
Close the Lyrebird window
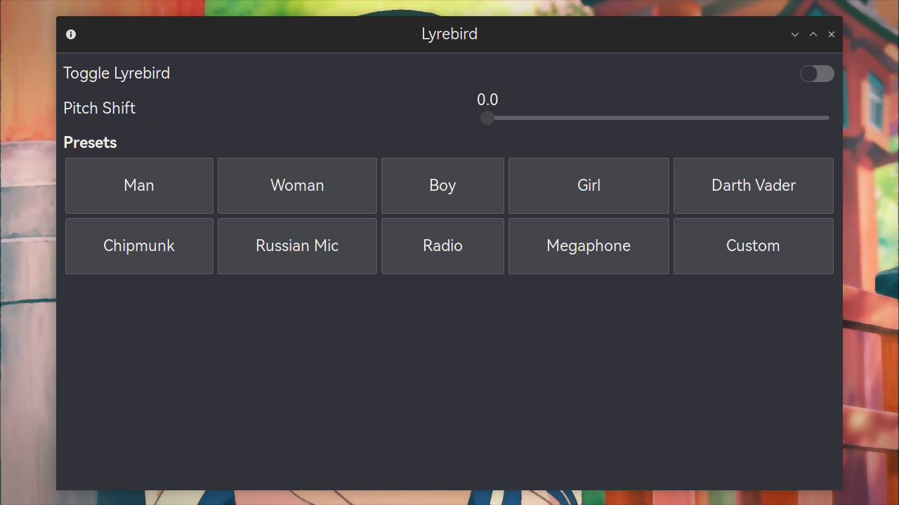832,34
